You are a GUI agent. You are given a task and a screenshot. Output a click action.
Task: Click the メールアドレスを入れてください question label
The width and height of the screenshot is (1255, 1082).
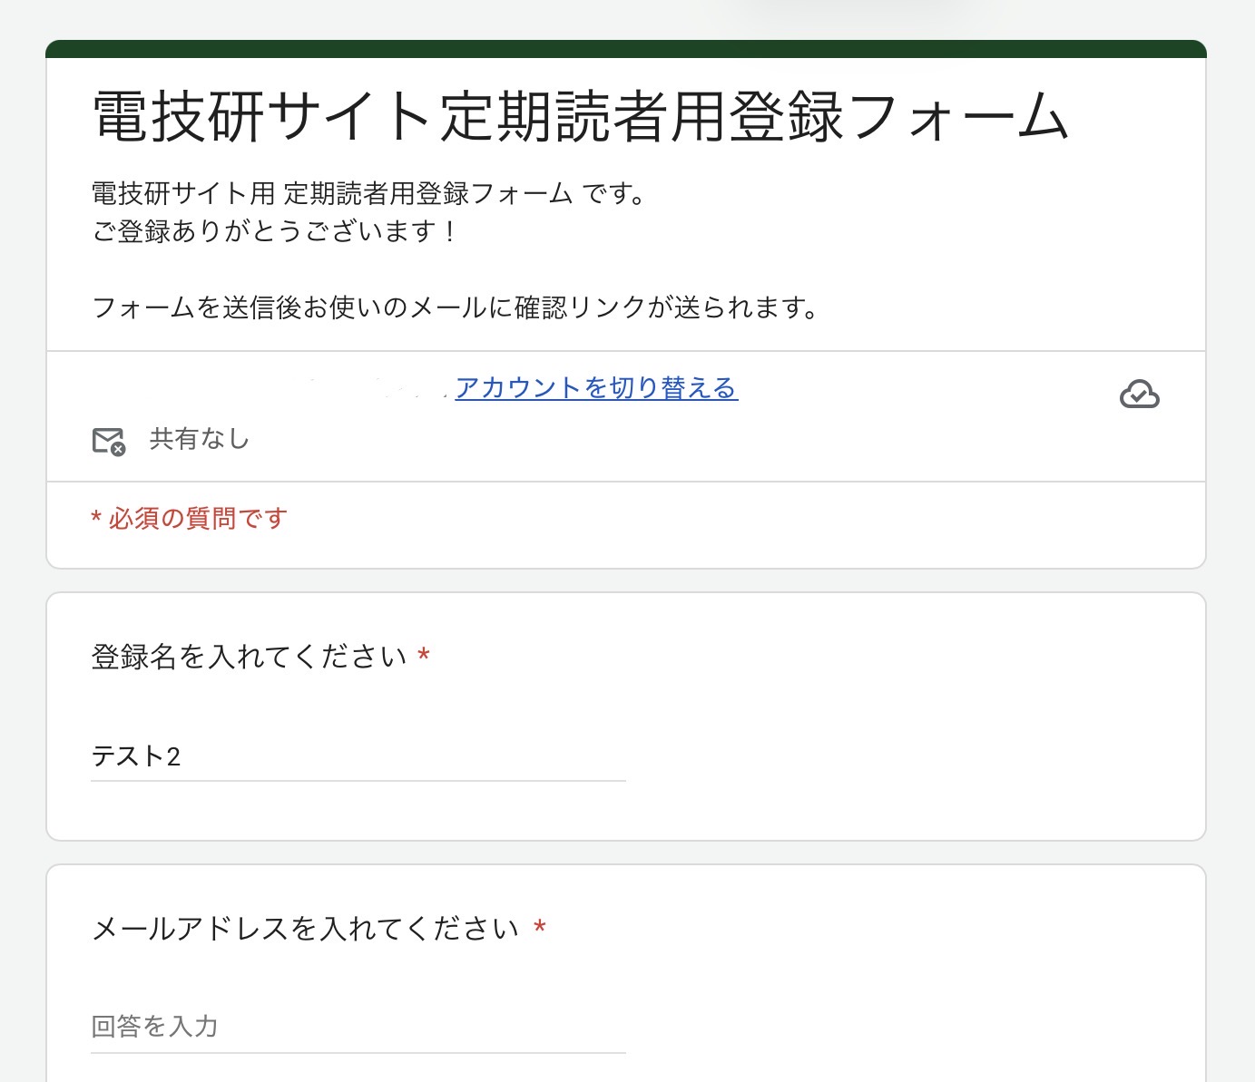point(305,929)
